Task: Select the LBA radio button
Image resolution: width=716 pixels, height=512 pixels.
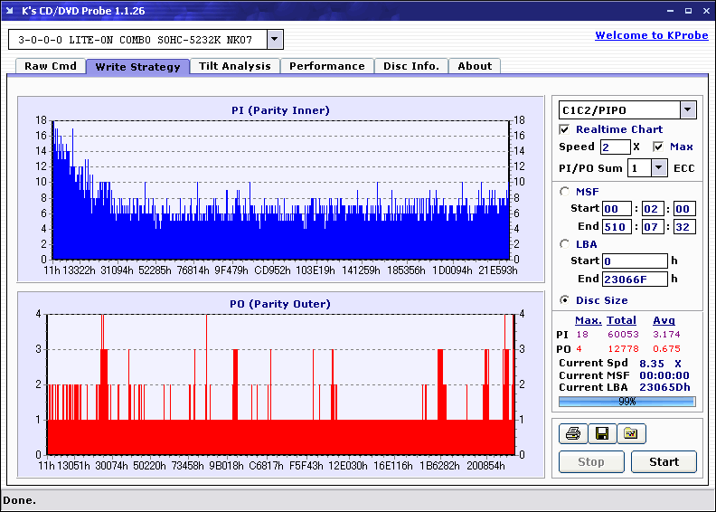Action: [x=565, y=243]
